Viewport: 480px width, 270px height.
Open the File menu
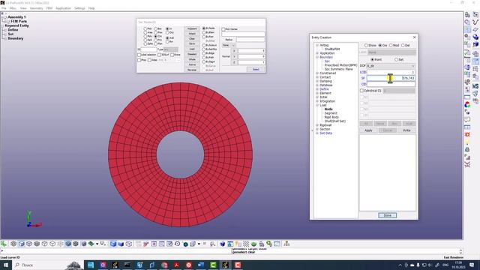point(4,8)
